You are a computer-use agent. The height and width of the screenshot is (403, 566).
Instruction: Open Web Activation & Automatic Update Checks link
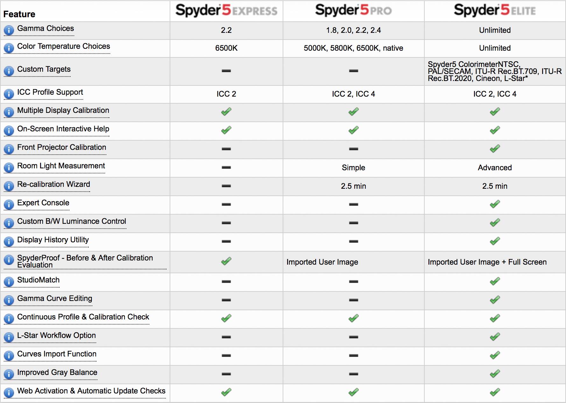pyautogui.click(x=91, y=391)
